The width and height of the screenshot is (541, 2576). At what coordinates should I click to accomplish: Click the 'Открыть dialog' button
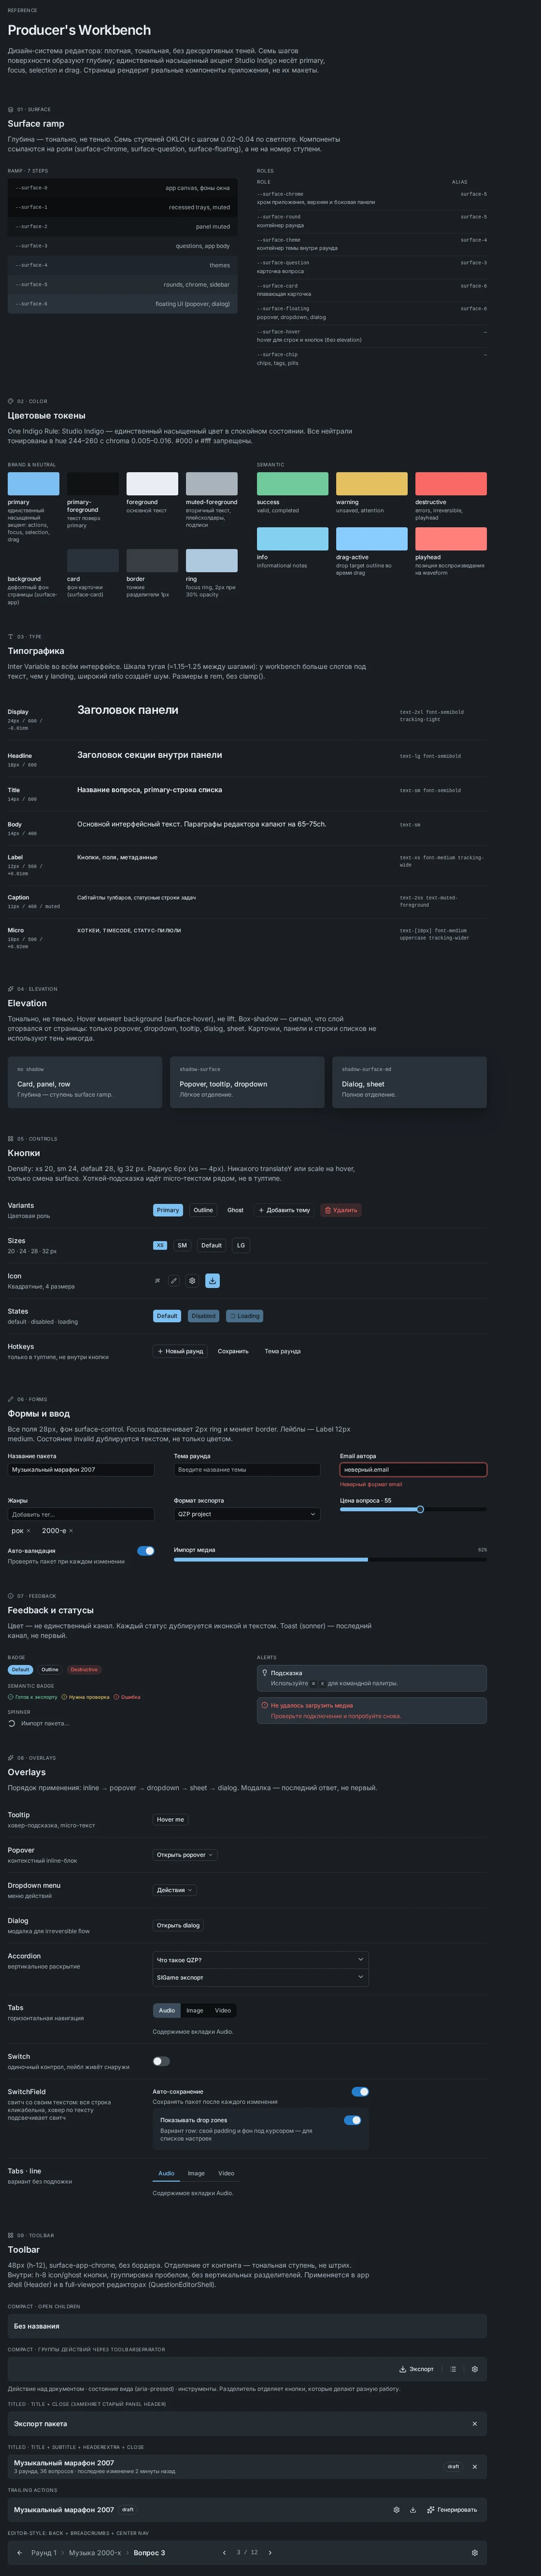coord(178,1925)
